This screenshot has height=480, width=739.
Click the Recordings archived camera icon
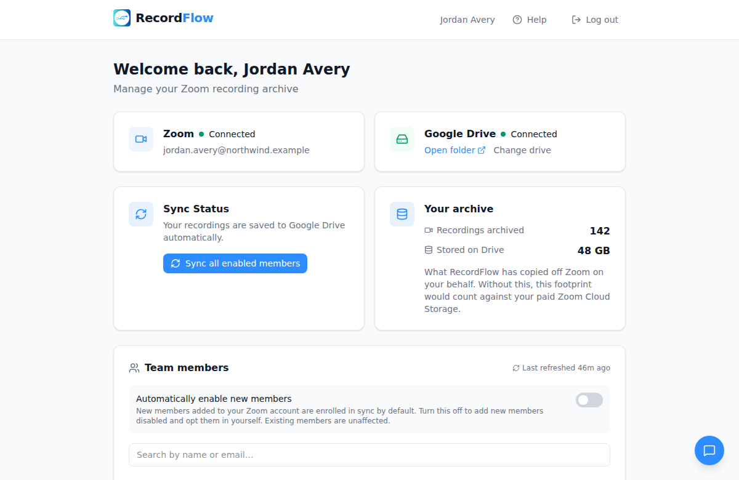[429, 230]
